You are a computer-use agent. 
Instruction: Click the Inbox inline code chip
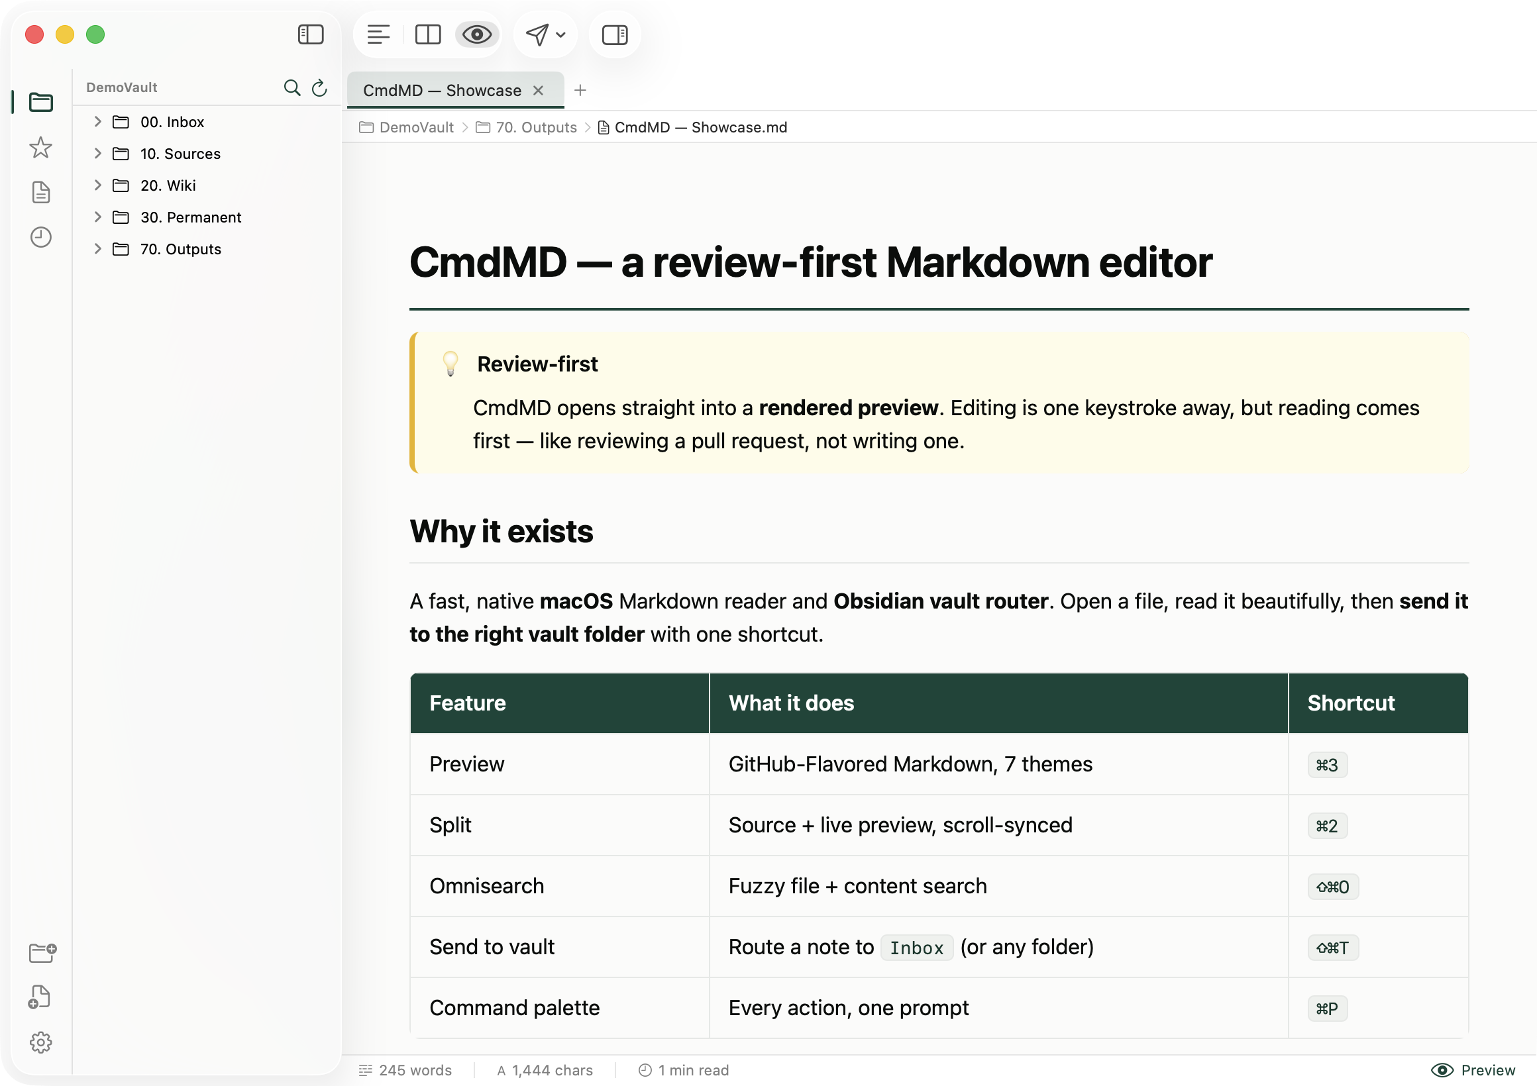pyautogui.click(x=917, y=948)
